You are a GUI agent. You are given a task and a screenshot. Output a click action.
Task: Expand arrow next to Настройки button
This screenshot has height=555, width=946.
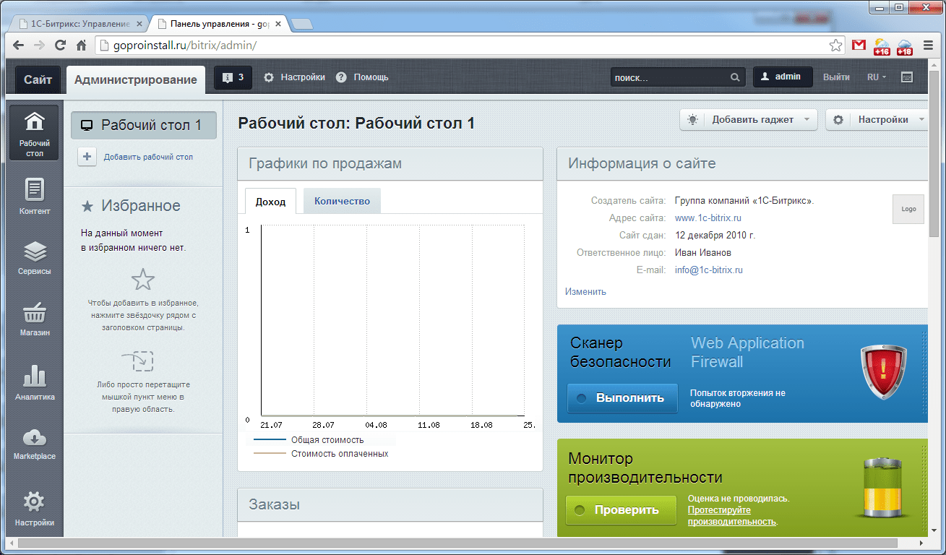pos(921,120)
